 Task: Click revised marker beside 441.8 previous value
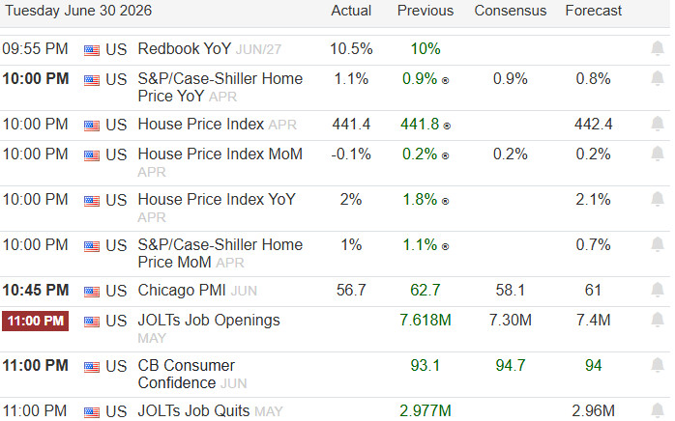[x=447, y=126]
